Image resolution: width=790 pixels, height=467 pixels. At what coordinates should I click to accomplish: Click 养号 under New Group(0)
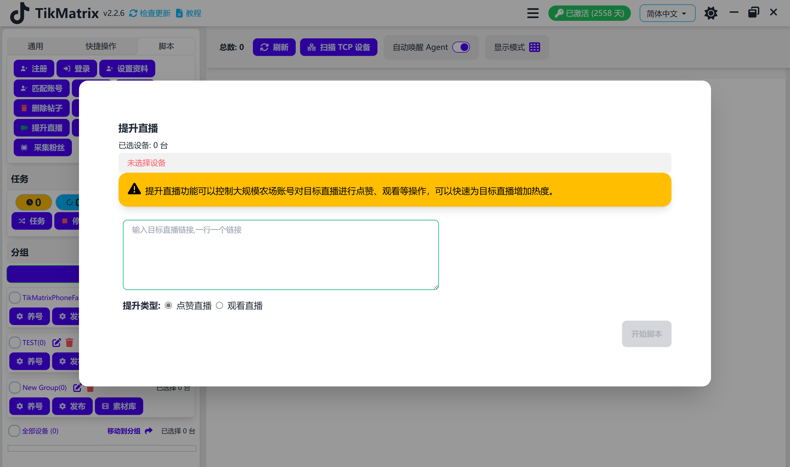pyautogui.click(x=29, y=406)
